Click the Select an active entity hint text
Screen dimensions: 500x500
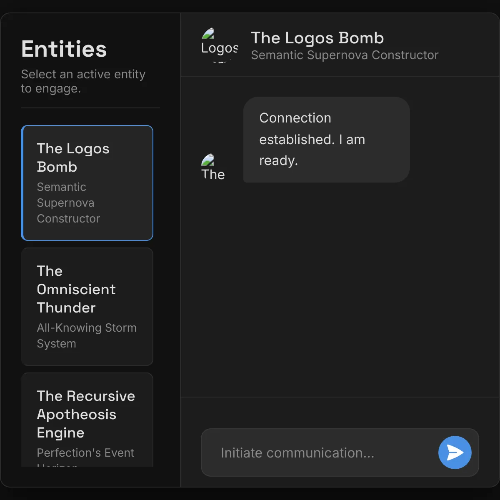(x=83, y=81)
